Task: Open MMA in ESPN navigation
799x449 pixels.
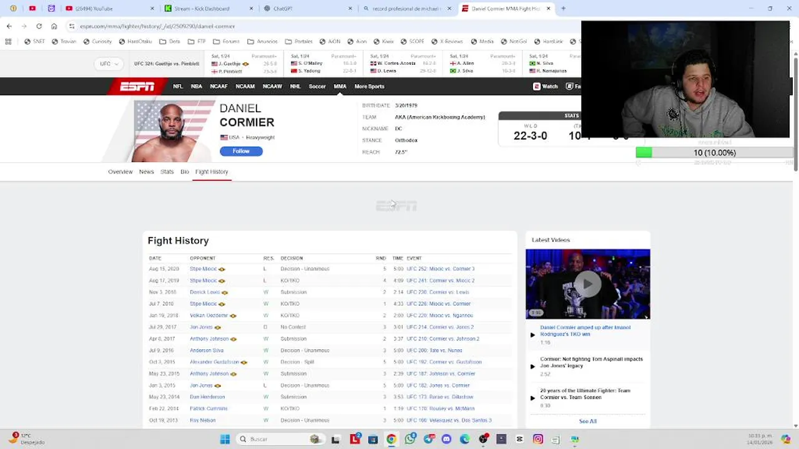Action: 340,87
